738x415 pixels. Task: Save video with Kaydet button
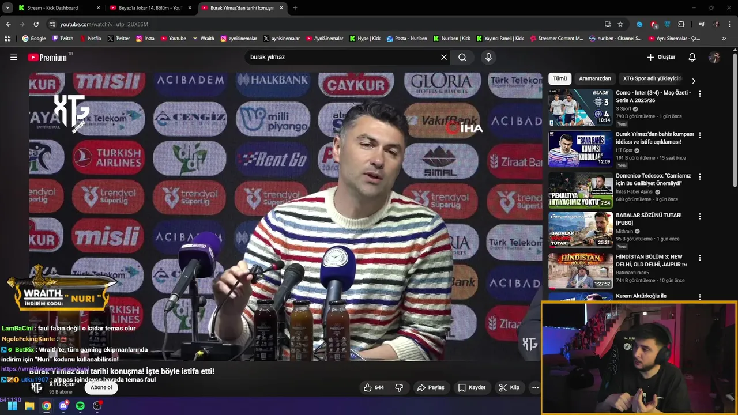click(472, 387)
